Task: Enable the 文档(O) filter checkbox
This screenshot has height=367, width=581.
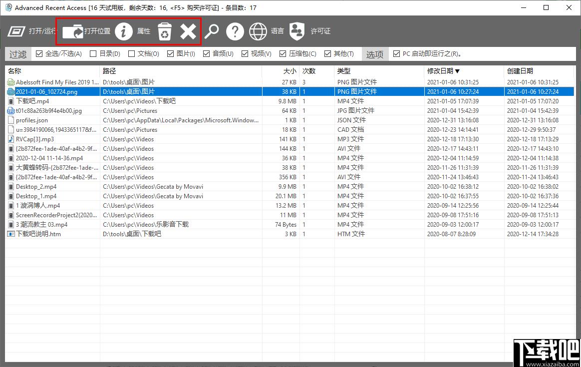Action: (131, 54)
